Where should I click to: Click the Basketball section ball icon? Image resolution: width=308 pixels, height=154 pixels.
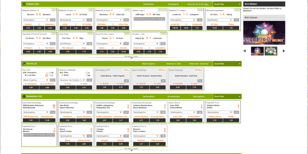pyautogui.click(x=24, y=96)
